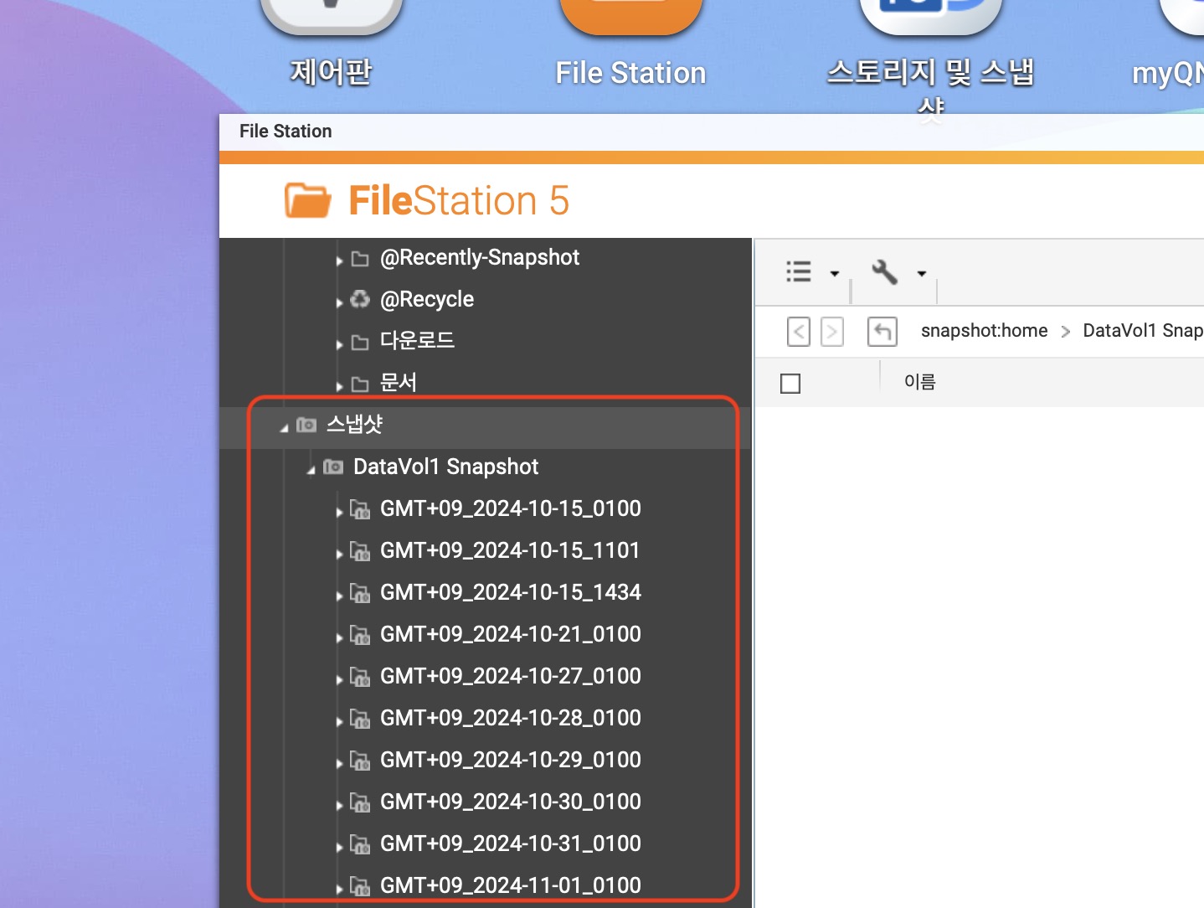Click the @Recently-Snapshot folder icon
1204x908 pixels.
click(x=360, y=259)
